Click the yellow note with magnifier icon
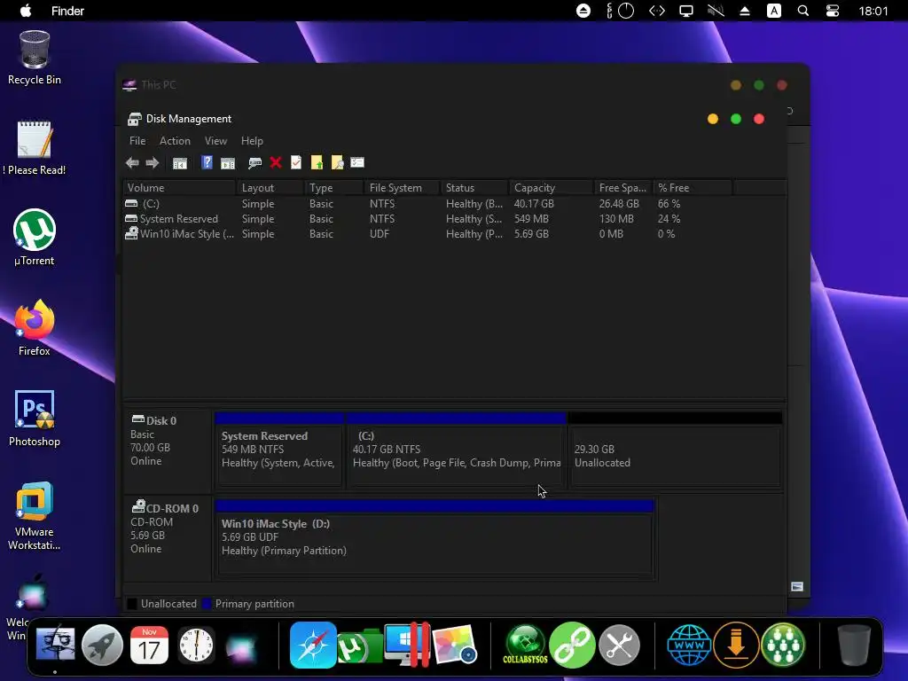Viewport: 908px width, 681px height. (x=337, y=163)
